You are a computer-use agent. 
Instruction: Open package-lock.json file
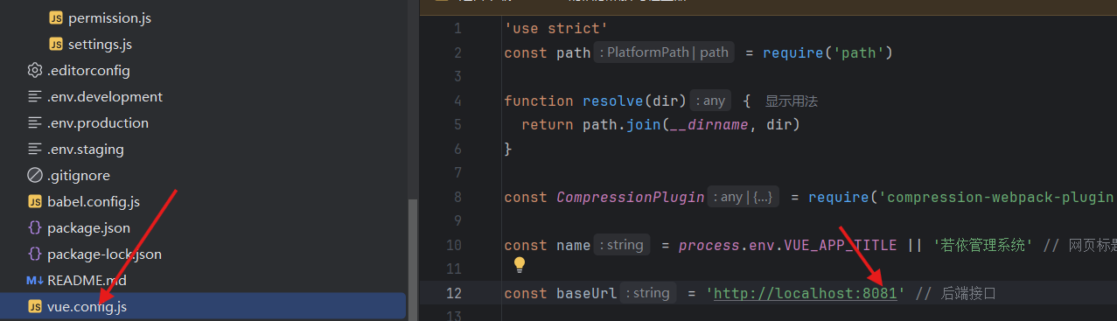point(104,254)
